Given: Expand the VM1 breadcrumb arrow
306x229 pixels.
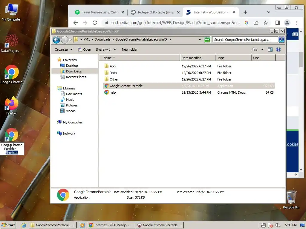Looking at the screenshot, I should tap(92, 40).
